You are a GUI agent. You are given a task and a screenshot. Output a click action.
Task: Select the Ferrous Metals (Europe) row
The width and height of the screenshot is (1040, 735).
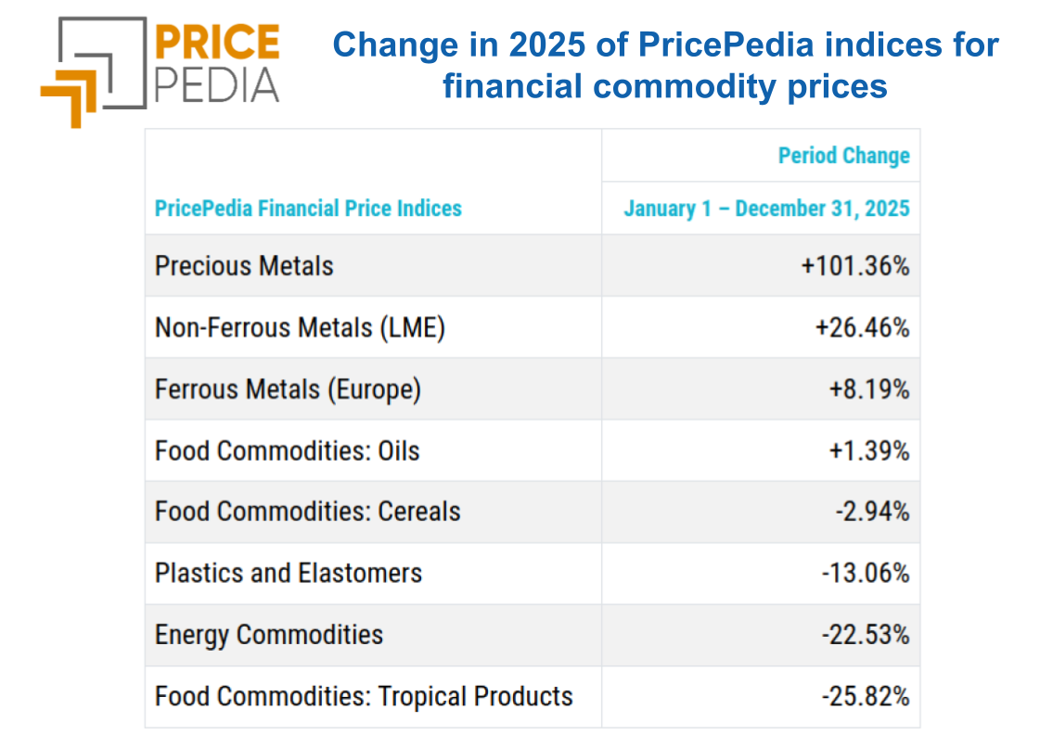coord(288,389)
